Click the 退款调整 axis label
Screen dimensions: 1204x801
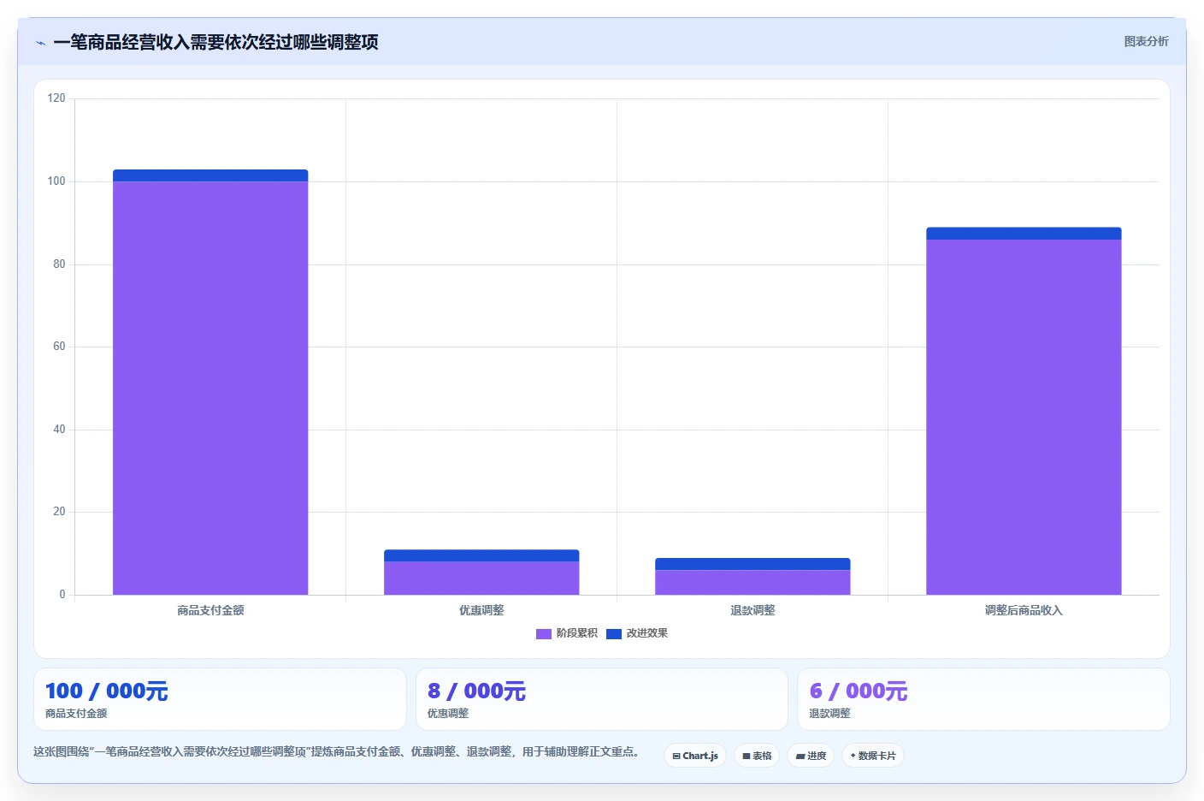[752, 610]
